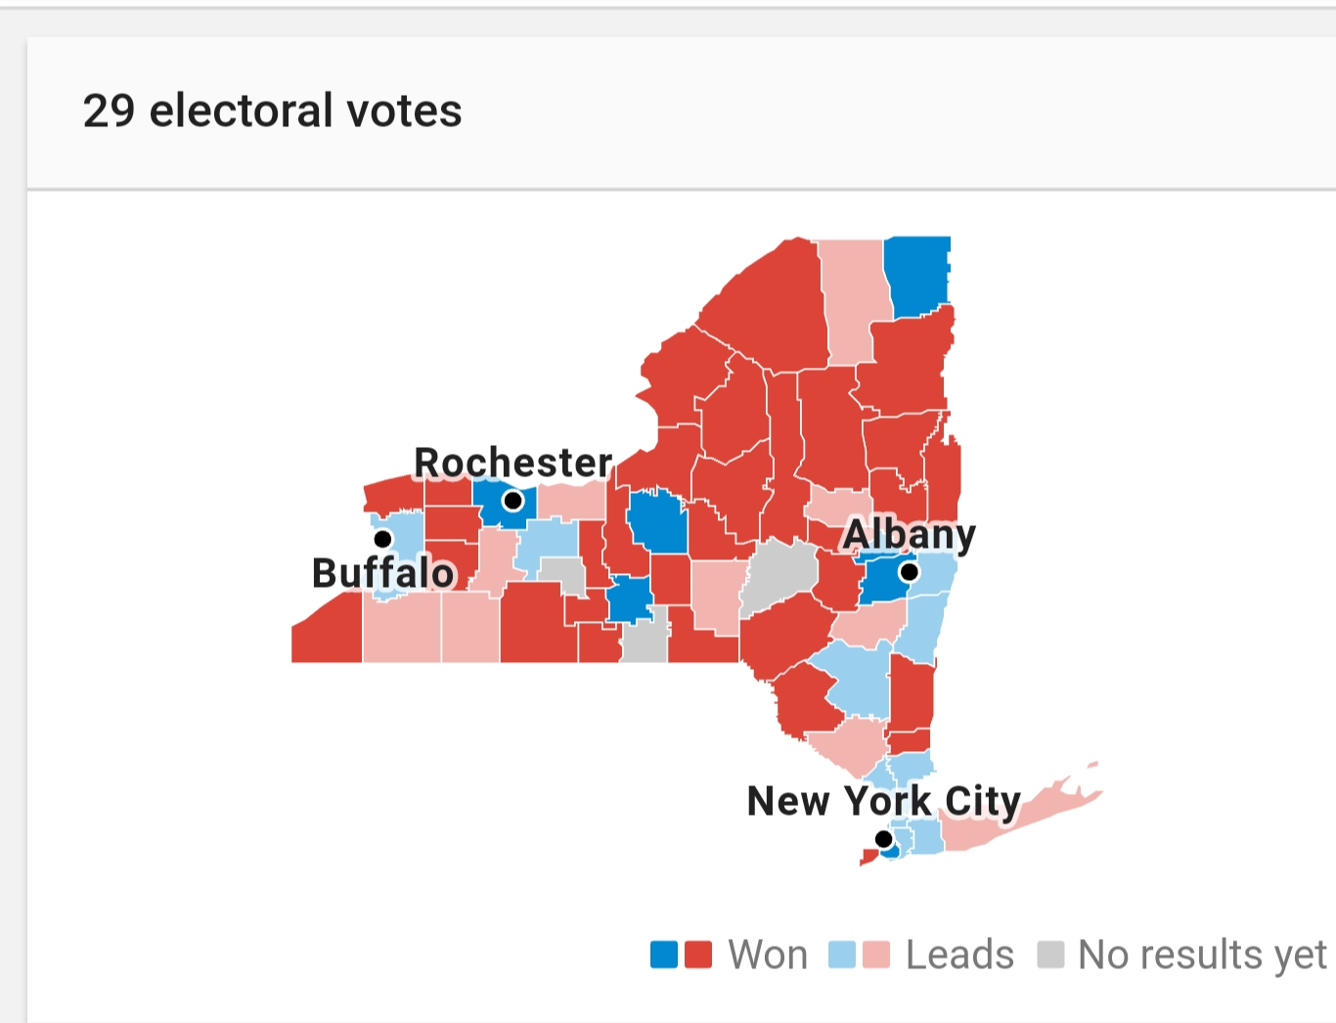The width and height of the screenshot is (1336, 1023).
Task: Click the Buffalo city dot marker
Action: [x=382, y=540]
